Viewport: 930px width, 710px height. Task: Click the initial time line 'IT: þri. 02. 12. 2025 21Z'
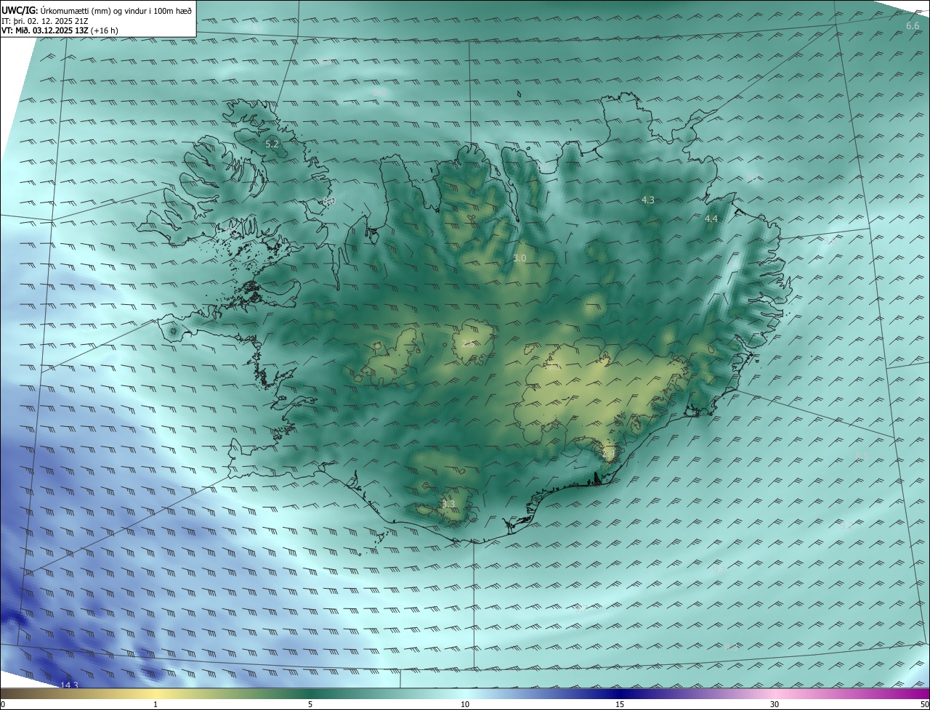pos(45,21)
